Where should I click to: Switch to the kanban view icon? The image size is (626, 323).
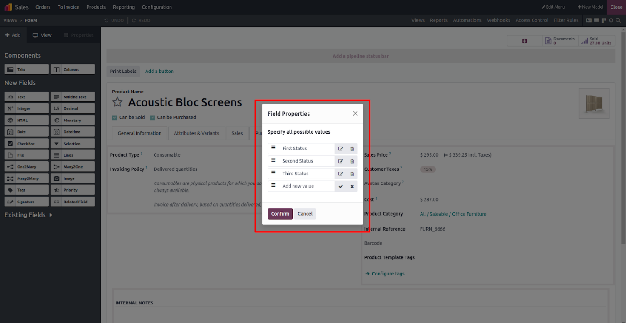tap(604, 20)
